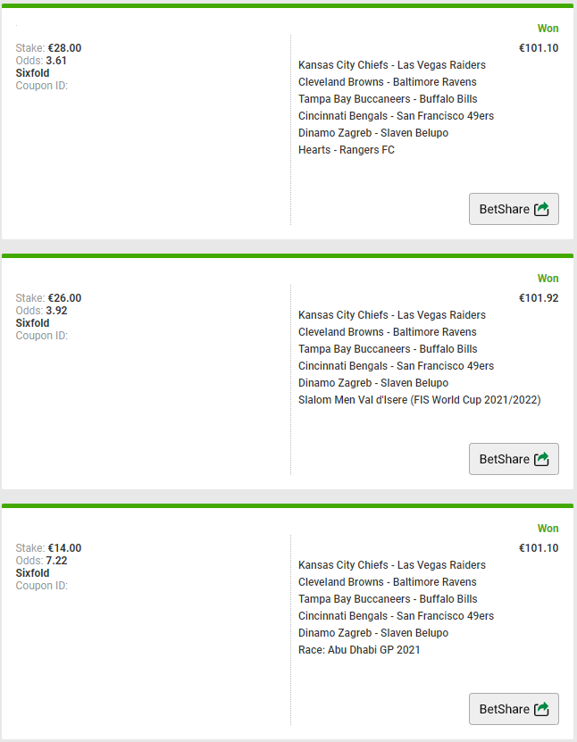Click stake €28.00 value
Viewport: 577px width, 742px height.
[x=64, y=48]
